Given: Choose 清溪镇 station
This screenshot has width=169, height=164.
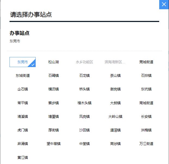Looking at the screenshot, I should point(23,116).
